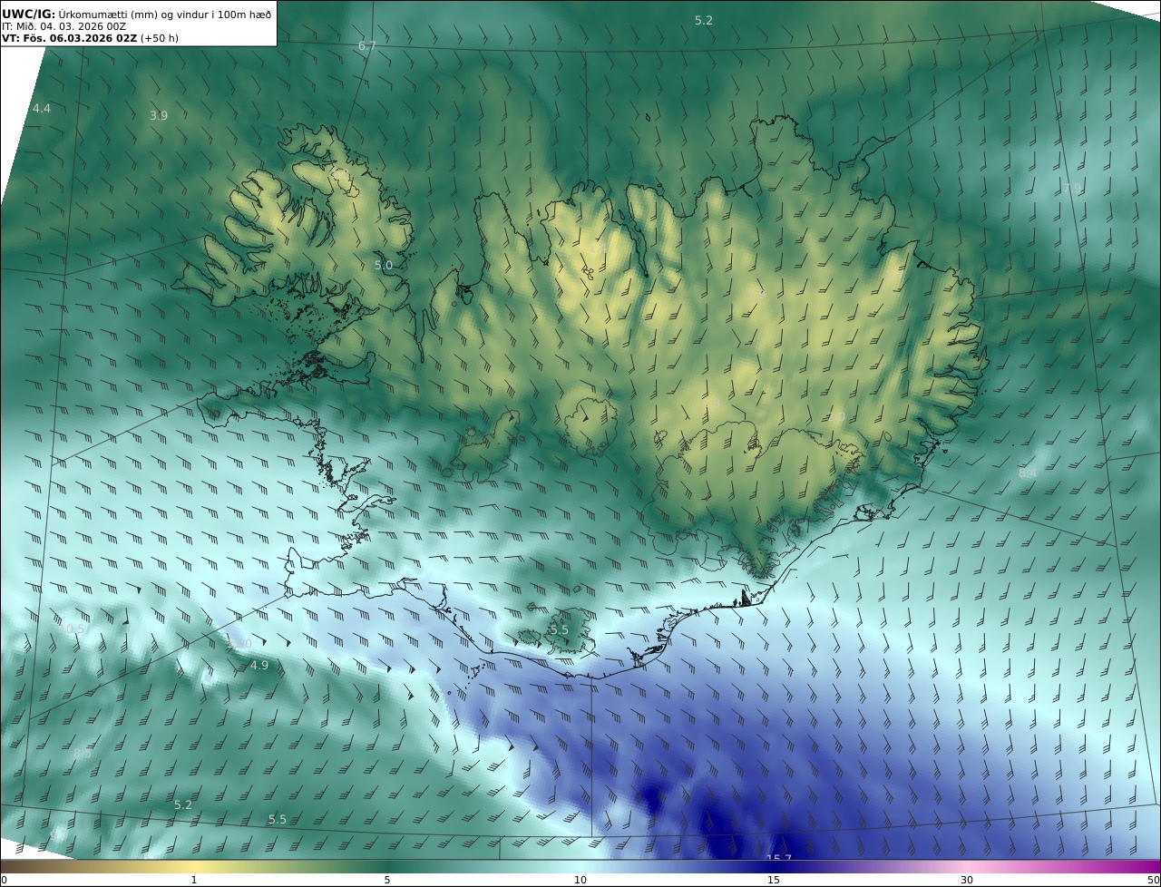Viewport: 1161px width, 887px height.
Task: Click the '1' tick on the color scale
Action: point(194,880)
